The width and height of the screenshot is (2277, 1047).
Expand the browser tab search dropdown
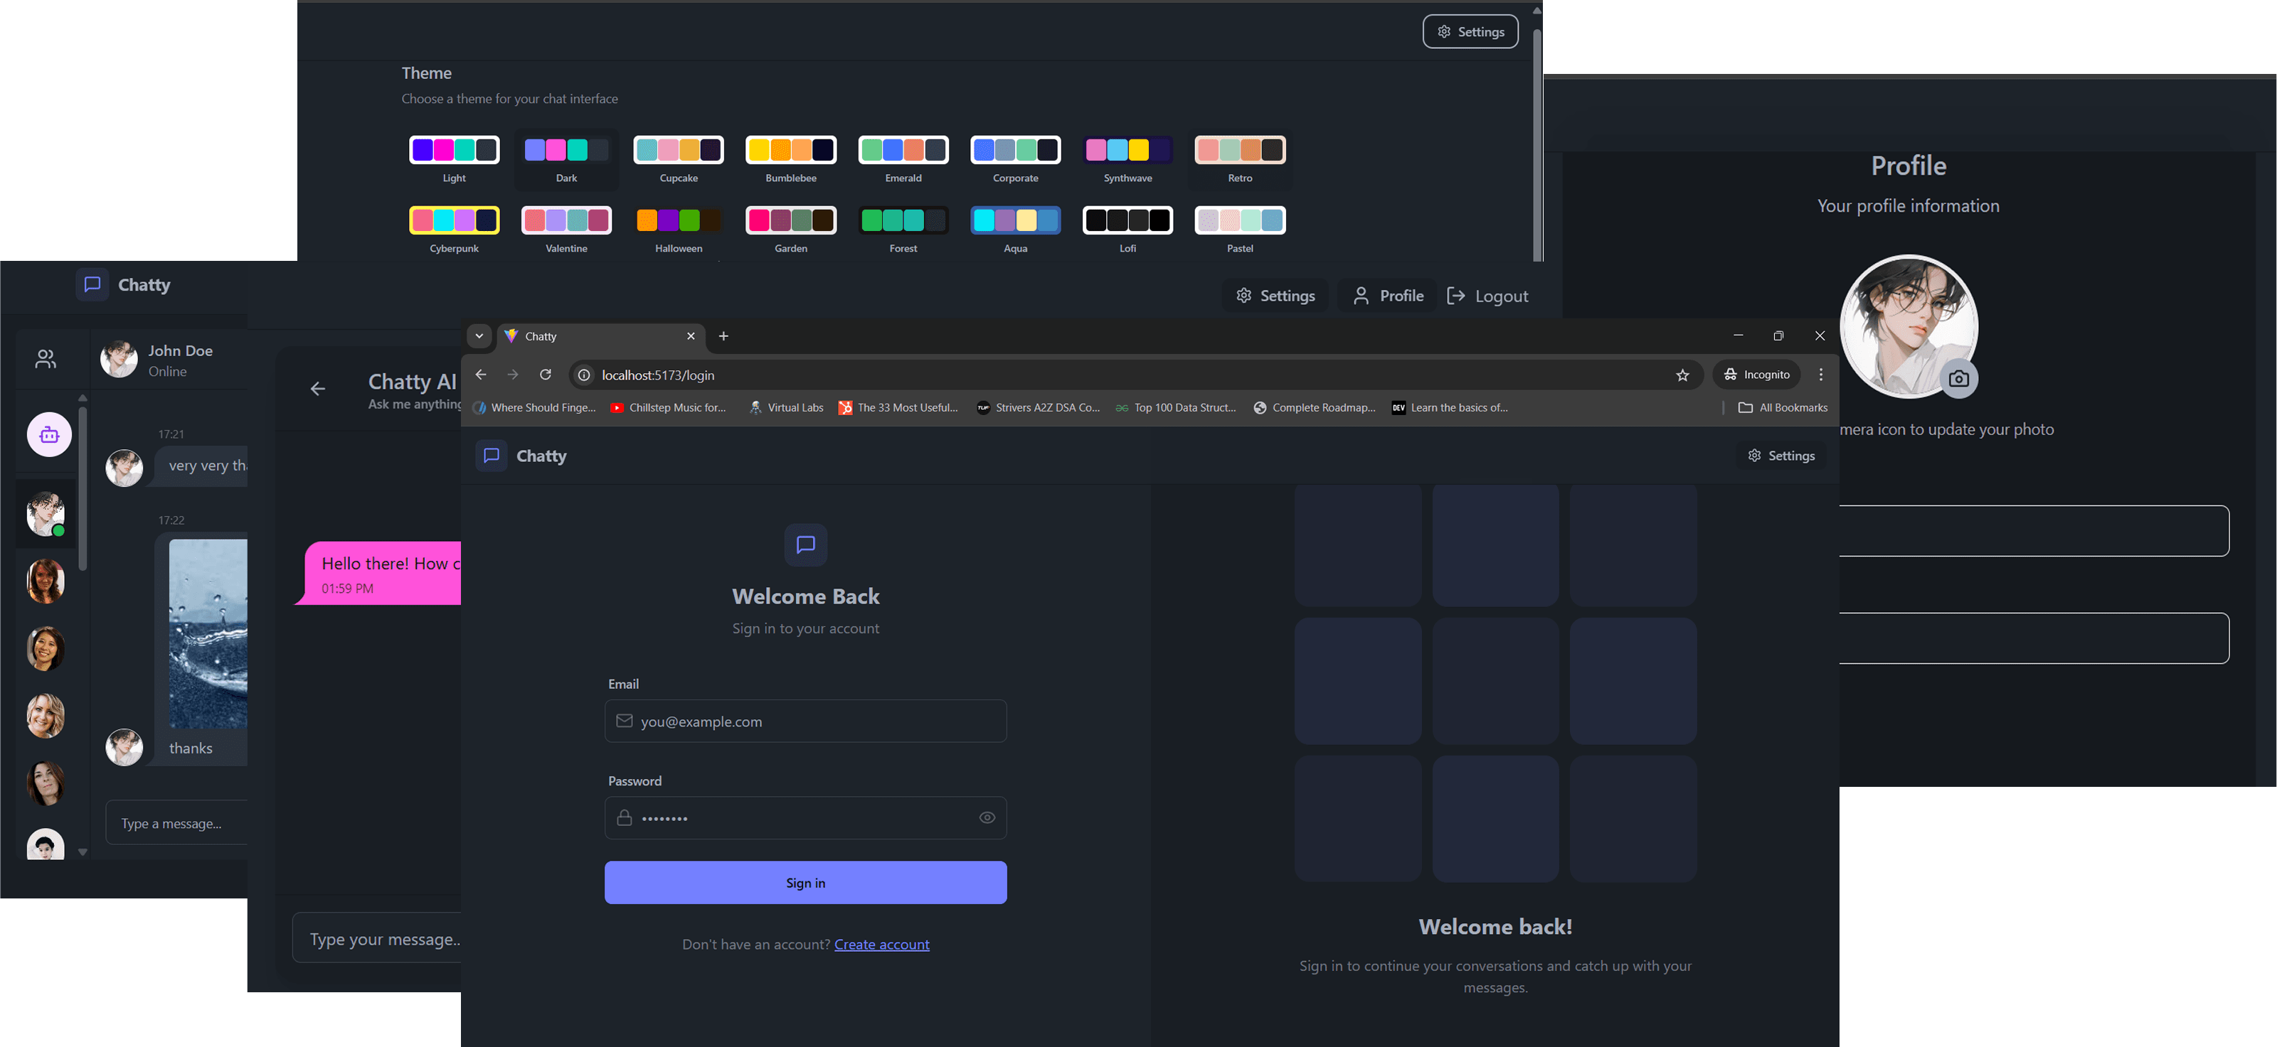(x=479, y=335)
